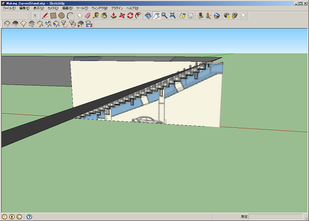Viewport: 309px width, 221px height.
Task: Activate the Push/Pull tool
Action: [113, 15]
